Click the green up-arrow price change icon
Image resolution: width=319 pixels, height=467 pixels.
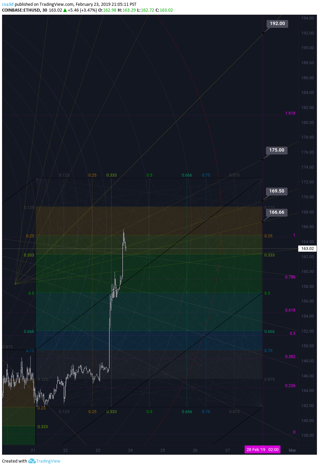65,10
